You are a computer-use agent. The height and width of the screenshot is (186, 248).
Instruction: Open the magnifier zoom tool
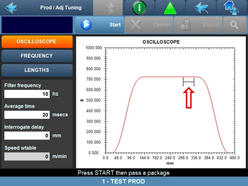click(x=235, y=25)
